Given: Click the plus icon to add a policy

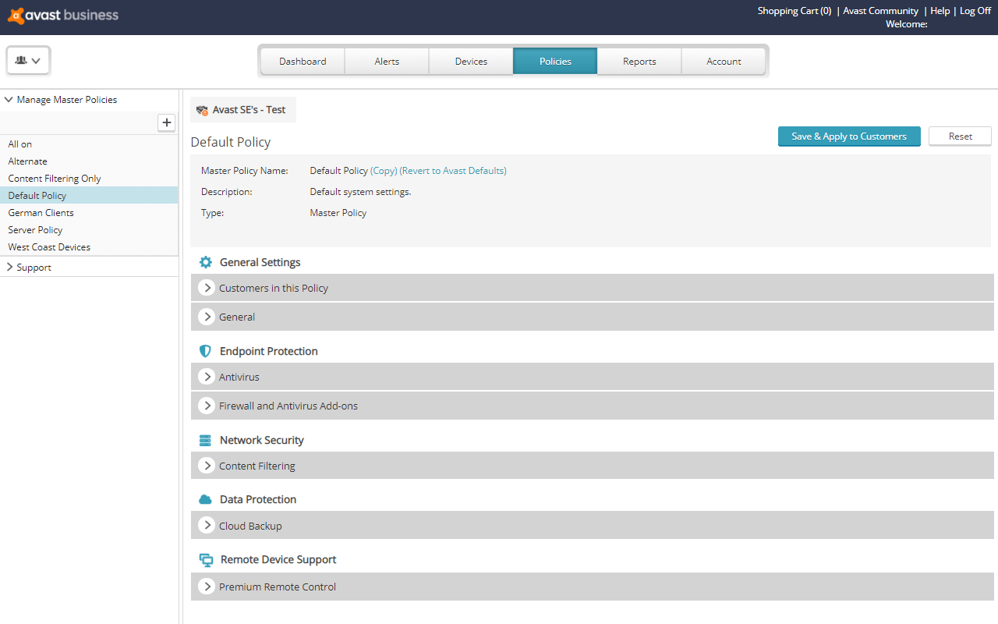Looking at the screenshot, I should coord(167,122).
